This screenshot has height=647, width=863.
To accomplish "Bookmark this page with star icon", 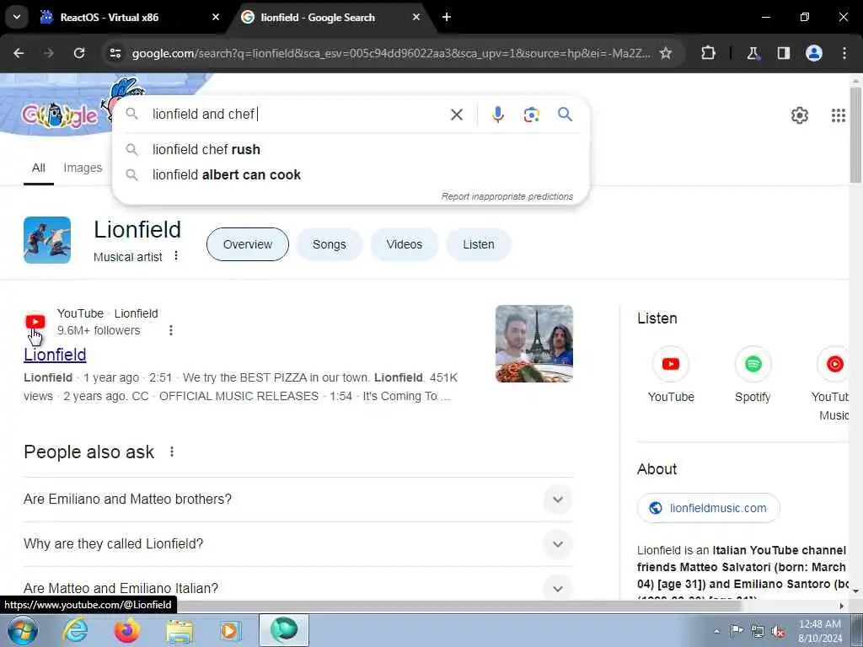I will 666,53.
